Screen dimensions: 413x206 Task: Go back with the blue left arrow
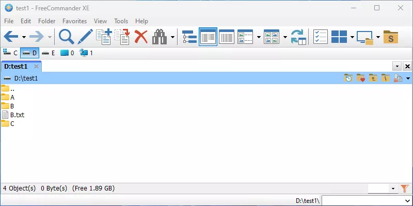click(11, 37)
